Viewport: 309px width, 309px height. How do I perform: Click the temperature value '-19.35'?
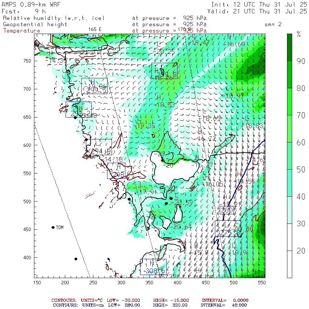click(x=145, y=126)
